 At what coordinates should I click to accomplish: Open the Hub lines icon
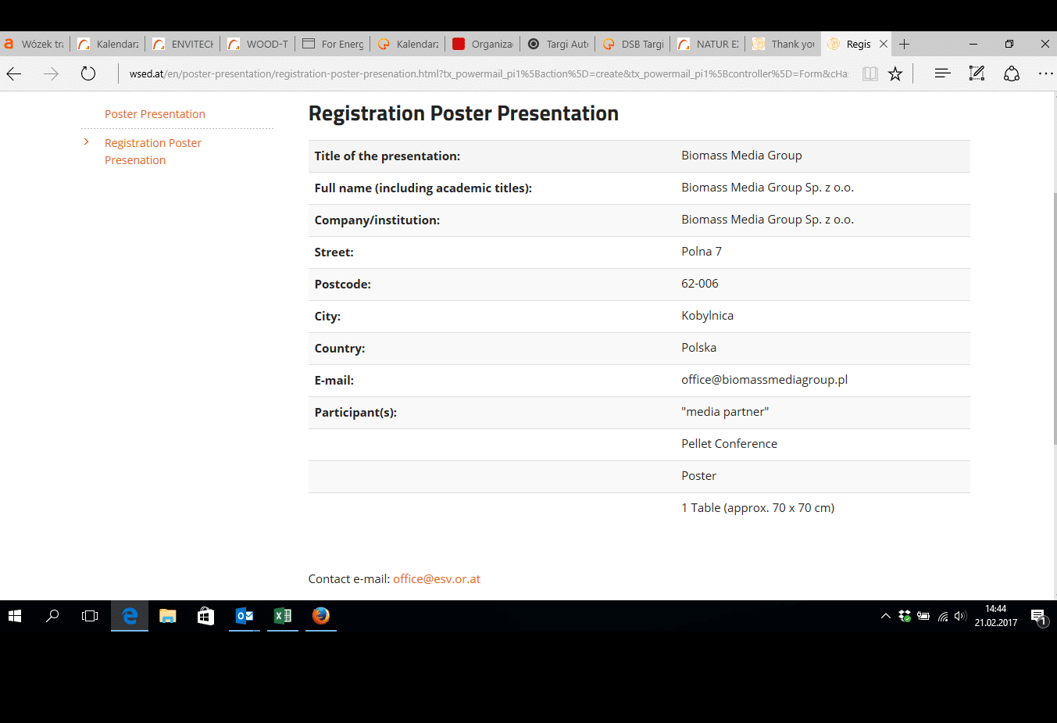pyautogui.click(x=942, y=73)
